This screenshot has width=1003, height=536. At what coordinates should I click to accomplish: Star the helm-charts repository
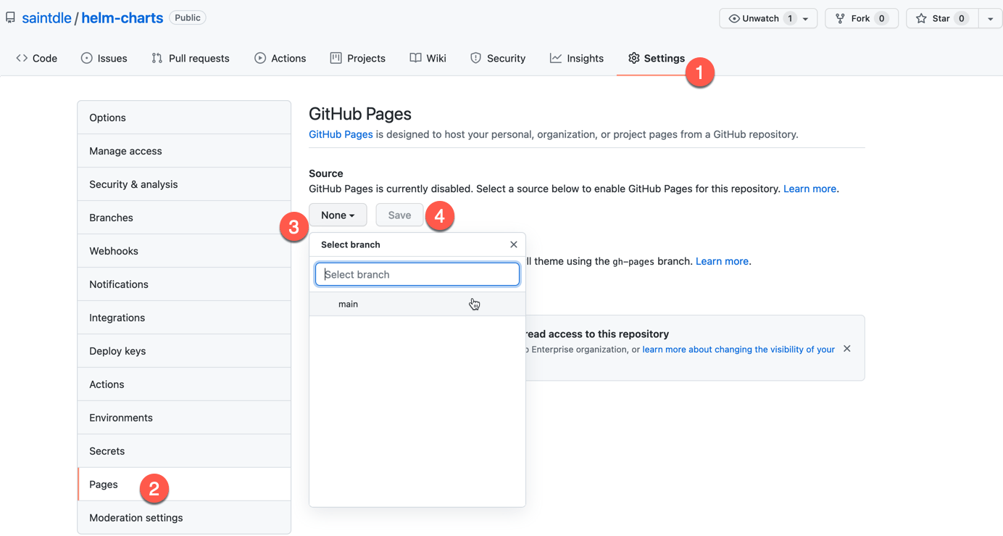(942, 18)
